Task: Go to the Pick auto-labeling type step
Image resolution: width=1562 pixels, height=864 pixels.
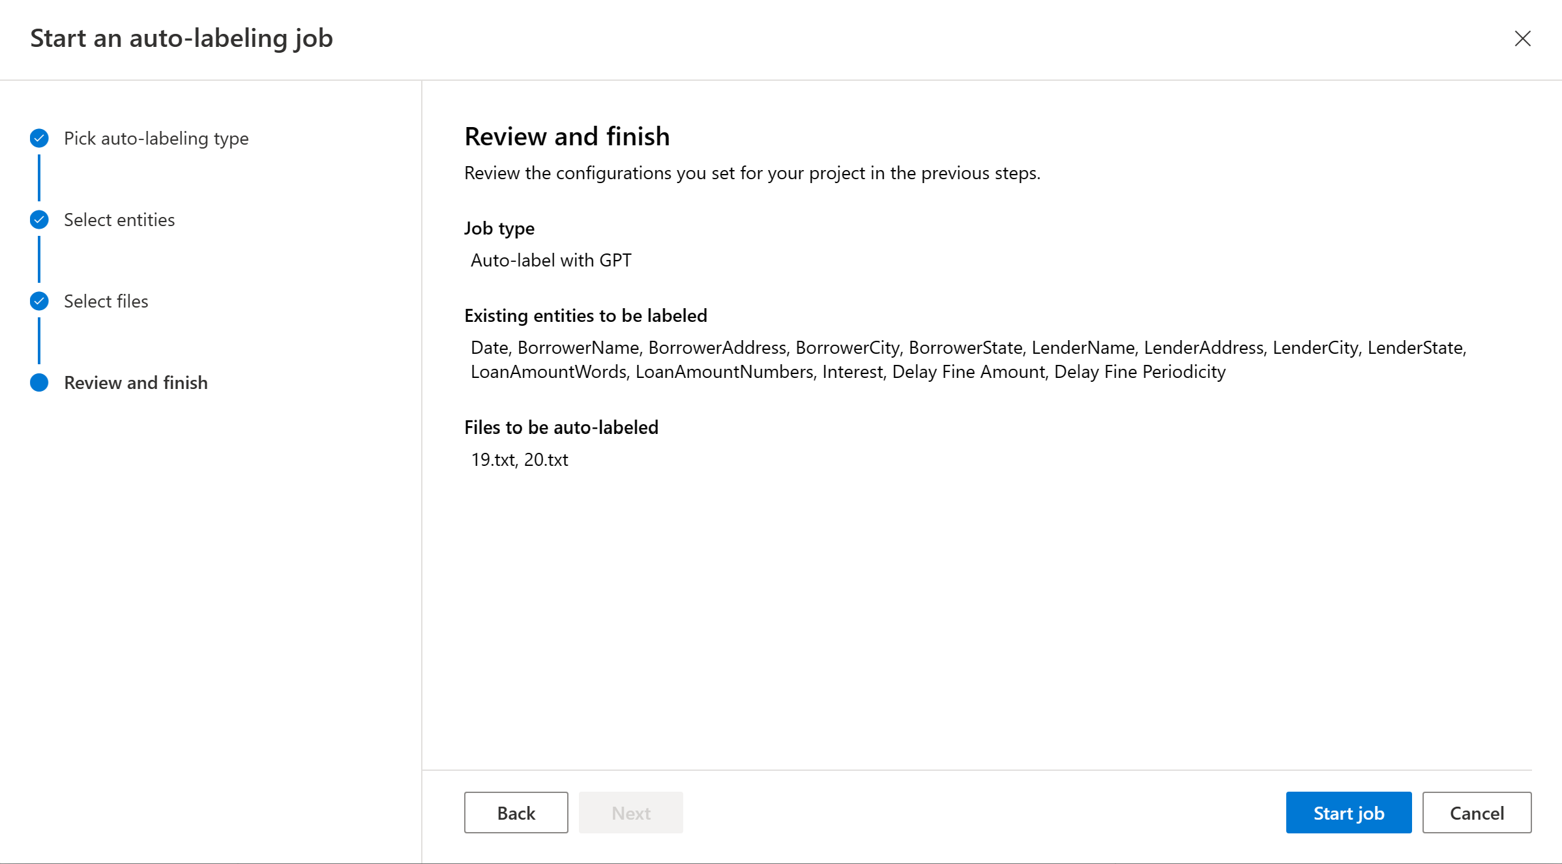Action: click(x=156, y=138)
